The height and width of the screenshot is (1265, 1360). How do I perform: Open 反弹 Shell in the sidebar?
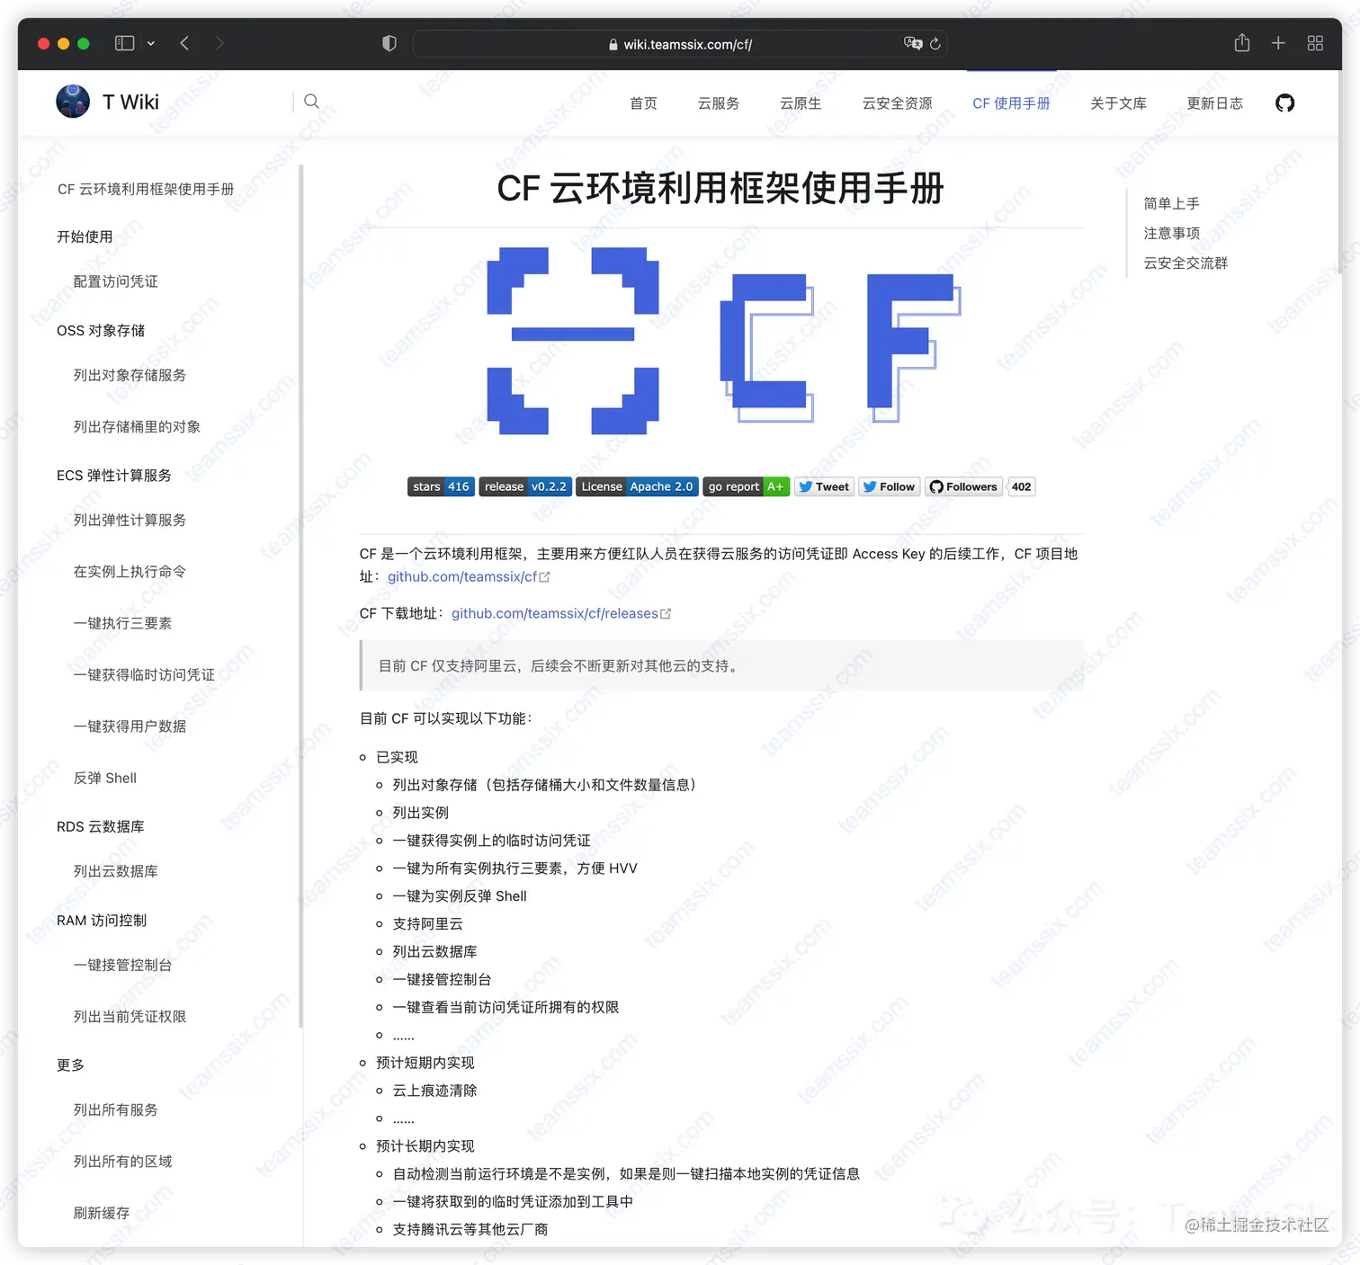pyautogui.click(x=105, y=778)
